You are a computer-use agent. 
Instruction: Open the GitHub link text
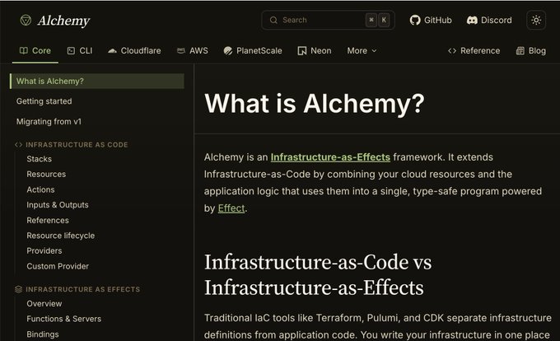(438, 20)
